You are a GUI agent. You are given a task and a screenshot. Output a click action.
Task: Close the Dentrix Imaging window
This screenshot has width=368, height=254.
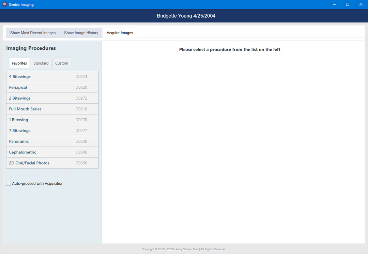click(x=361, y=4)
